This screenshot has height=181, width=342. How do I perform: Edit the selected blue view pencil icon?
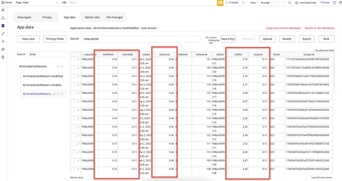click(x=62, y=94)
